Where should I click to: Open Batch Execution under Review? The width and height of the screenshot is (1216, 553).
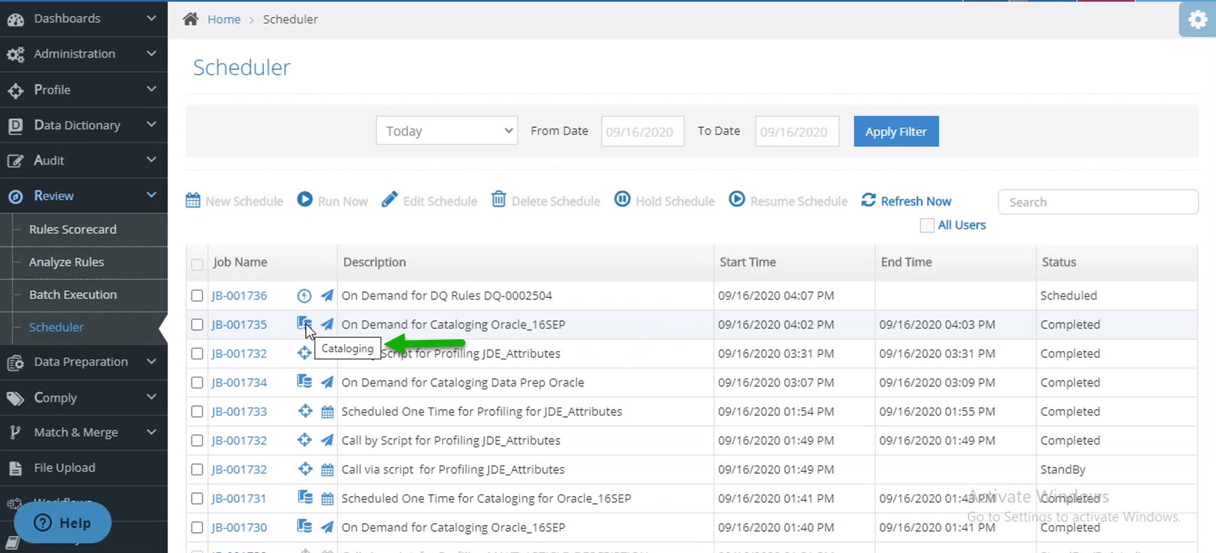(x=73, y=295)
